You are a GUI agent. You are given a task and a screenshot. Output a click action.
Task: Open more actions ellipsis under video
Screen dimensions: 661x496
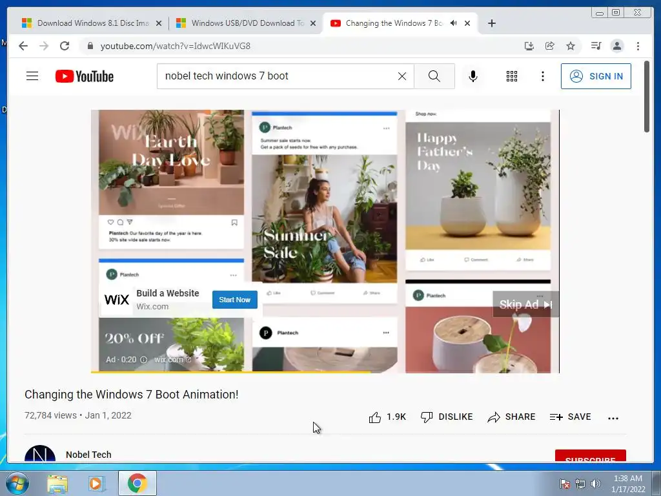pyautogui.click(x=613, y=418)
